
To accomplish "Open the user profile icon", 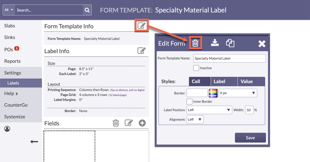I will 7,129.
